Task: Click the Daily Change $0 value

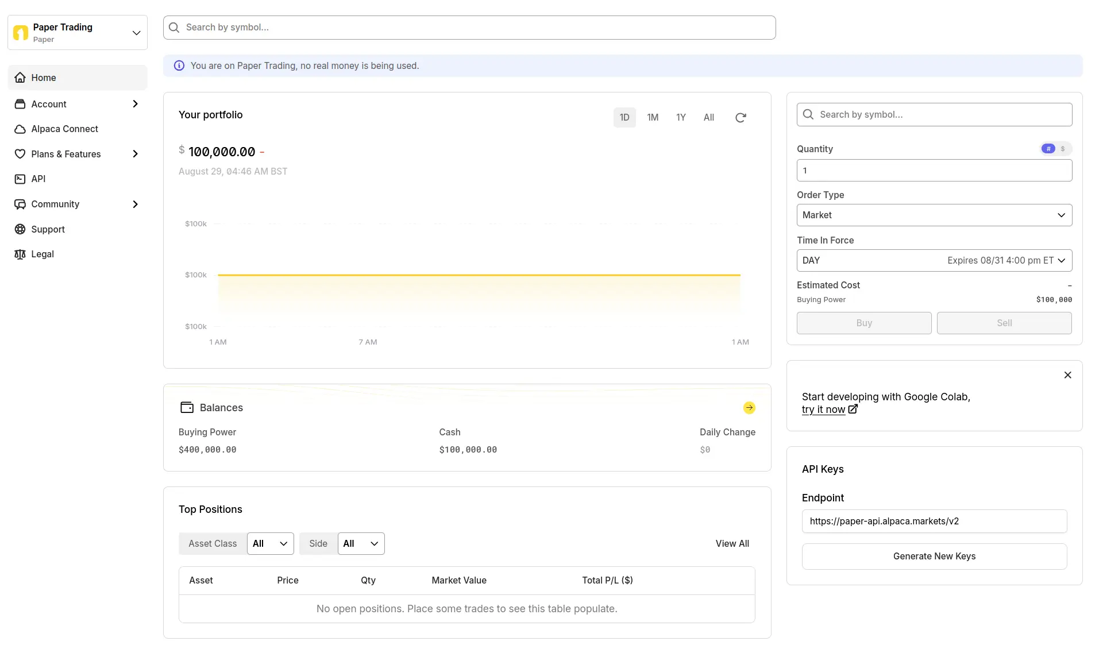Action: coord(705,450)
